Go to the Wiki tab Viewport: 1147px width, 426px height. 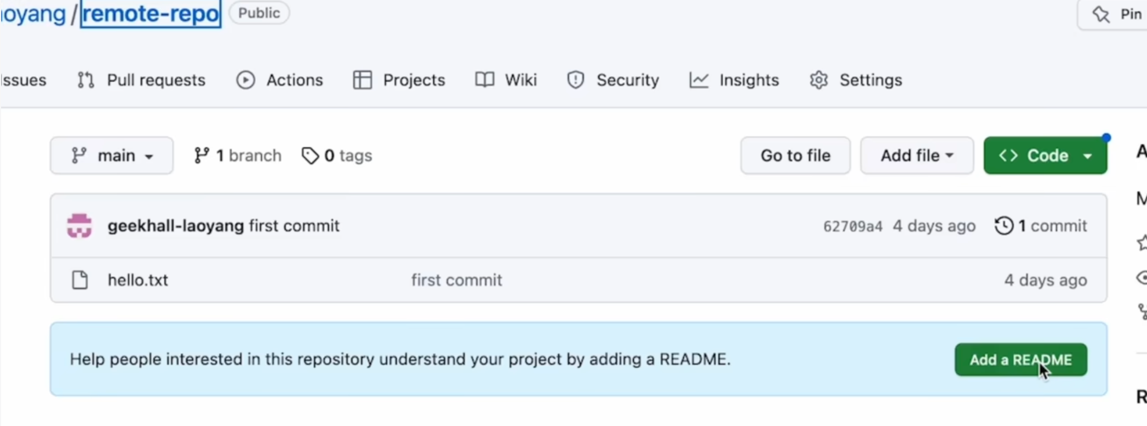tap(506, 80)
